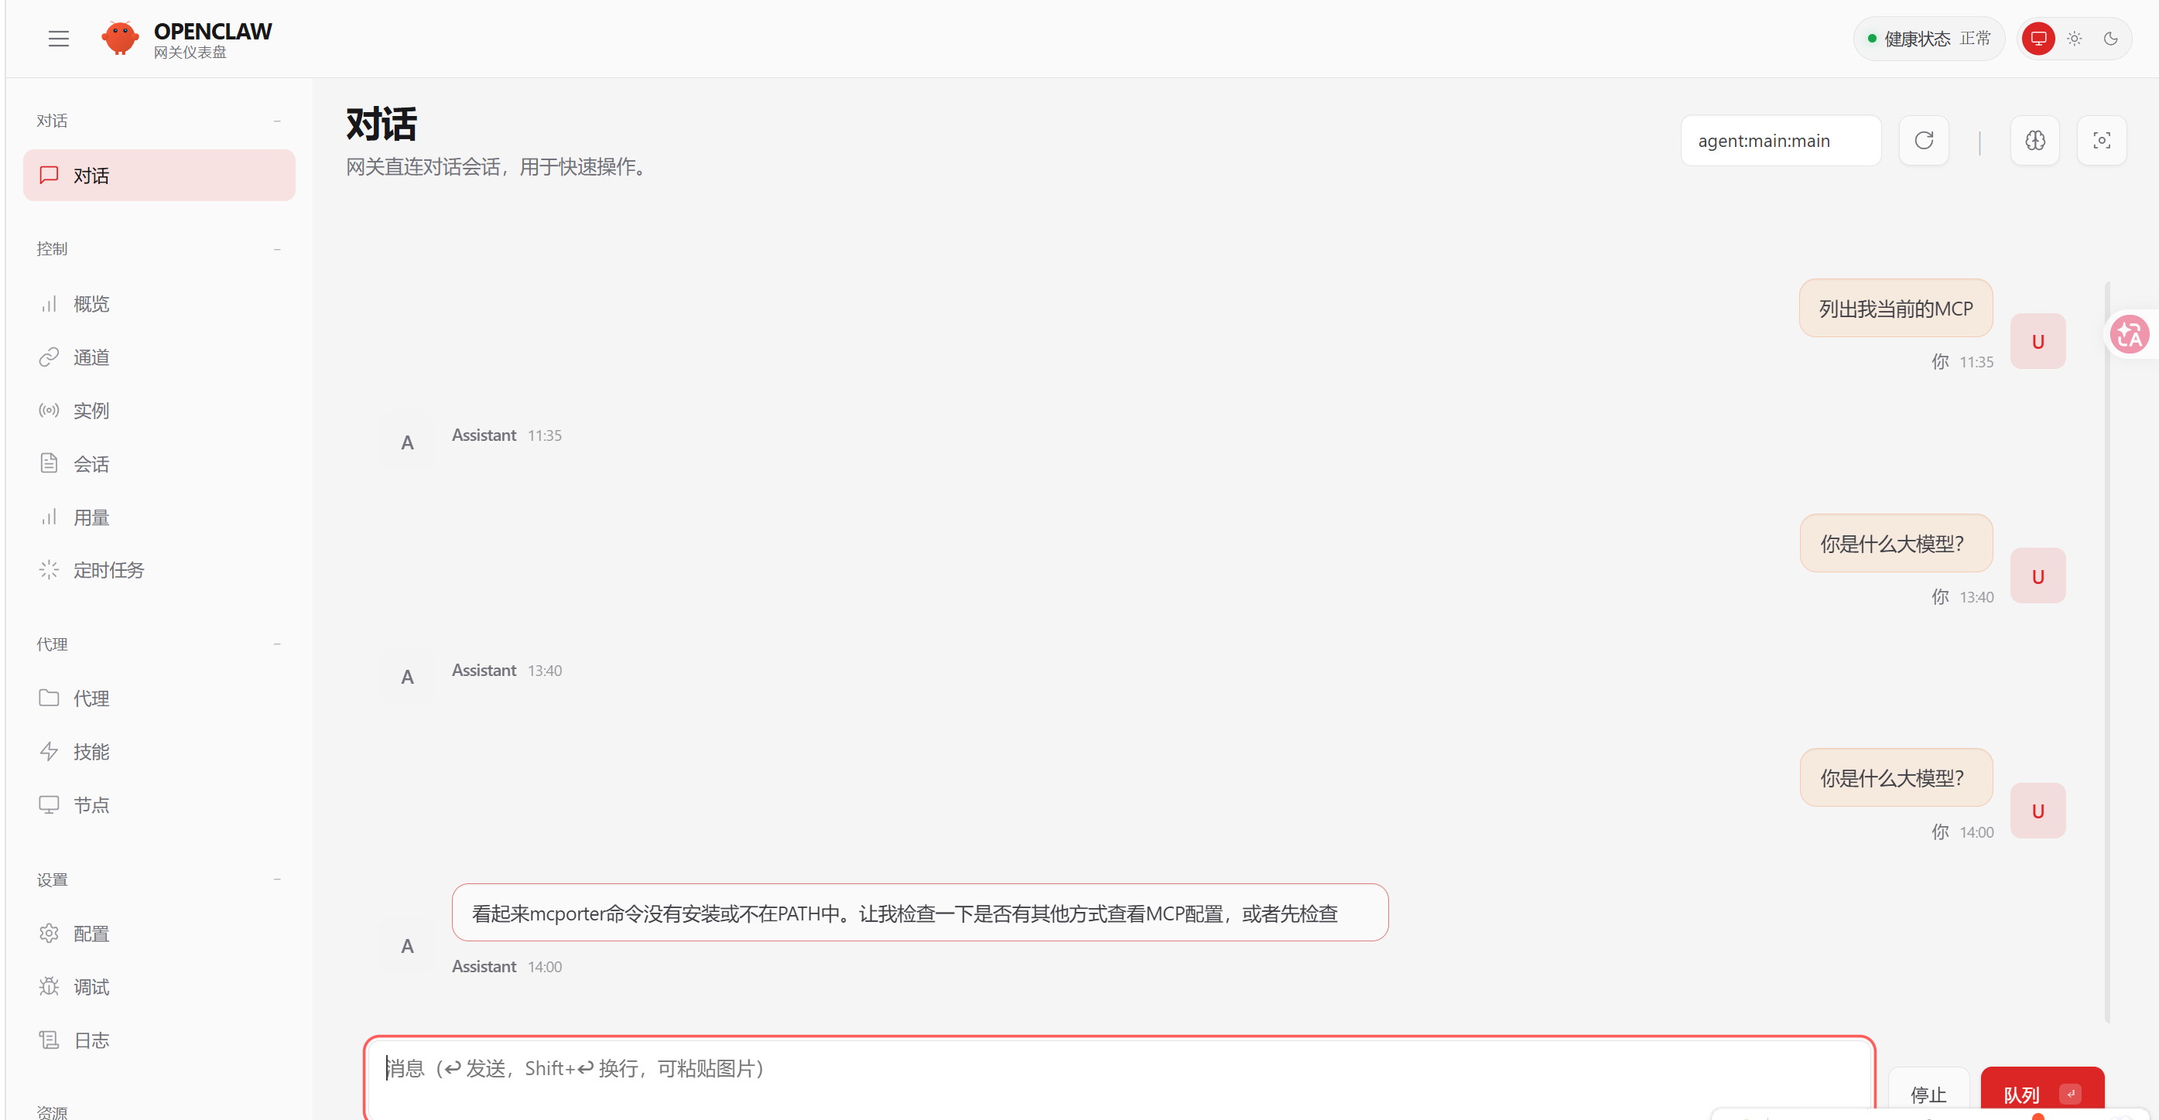Switch to dark theme moon icon
This screenshot has height=1120, width=2159.
point(2110,39)
